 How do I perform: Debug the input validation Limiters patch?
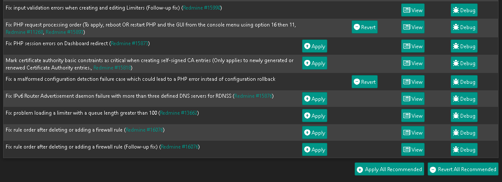[x=464, y=10]
